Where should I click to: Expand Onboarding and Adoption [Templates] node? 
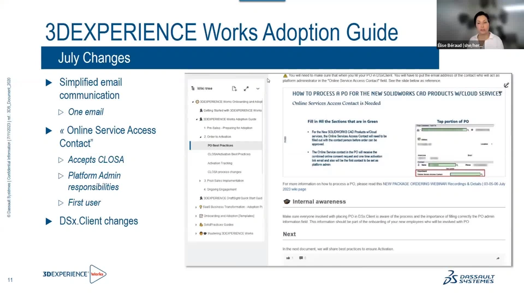click(x=196, y=216)
